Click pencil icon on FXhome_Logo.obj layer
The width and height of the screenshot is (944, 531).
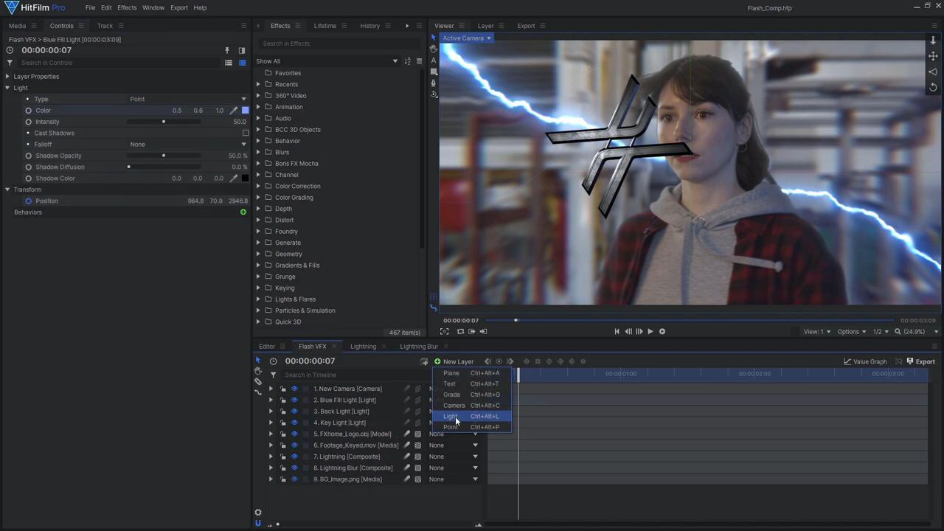[x=406, y=434]
